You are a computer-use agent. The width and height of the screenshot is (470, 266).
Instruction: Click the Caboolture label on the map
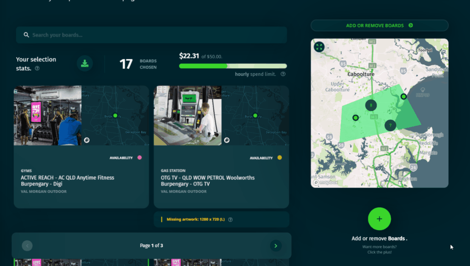361,74
